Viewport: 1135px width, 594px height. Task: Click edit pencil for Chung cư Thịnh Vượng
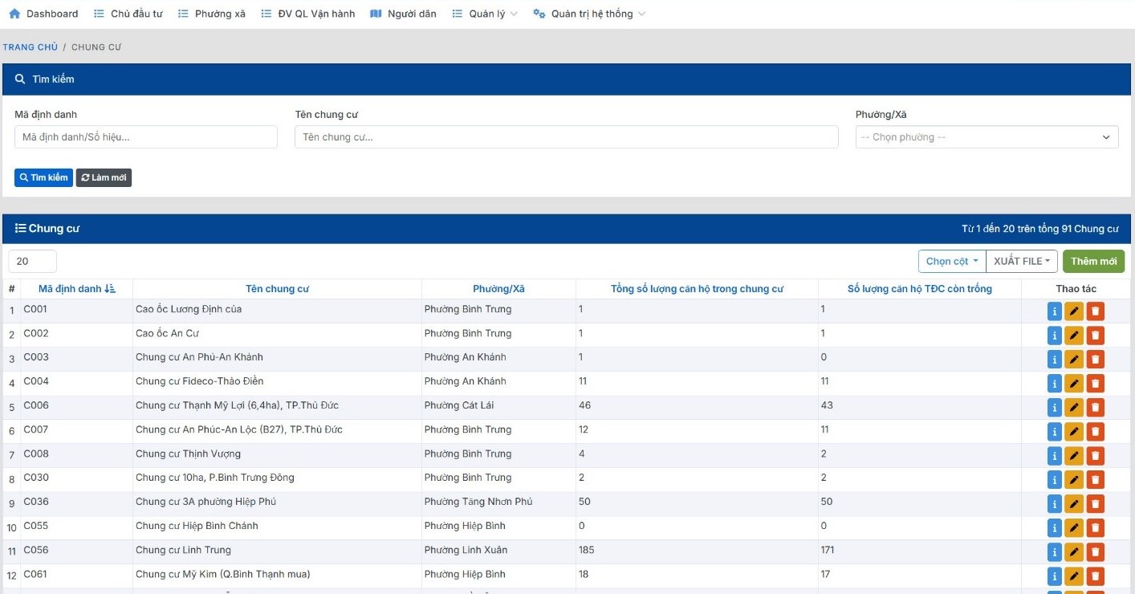(x=1074, y=456)
